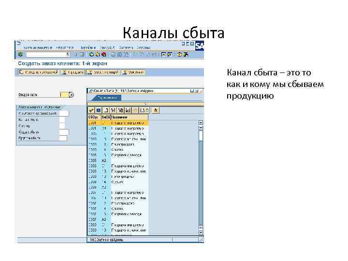Click the Канал сбыта input field
Viewport: 348px width, 261px height.
62,120
